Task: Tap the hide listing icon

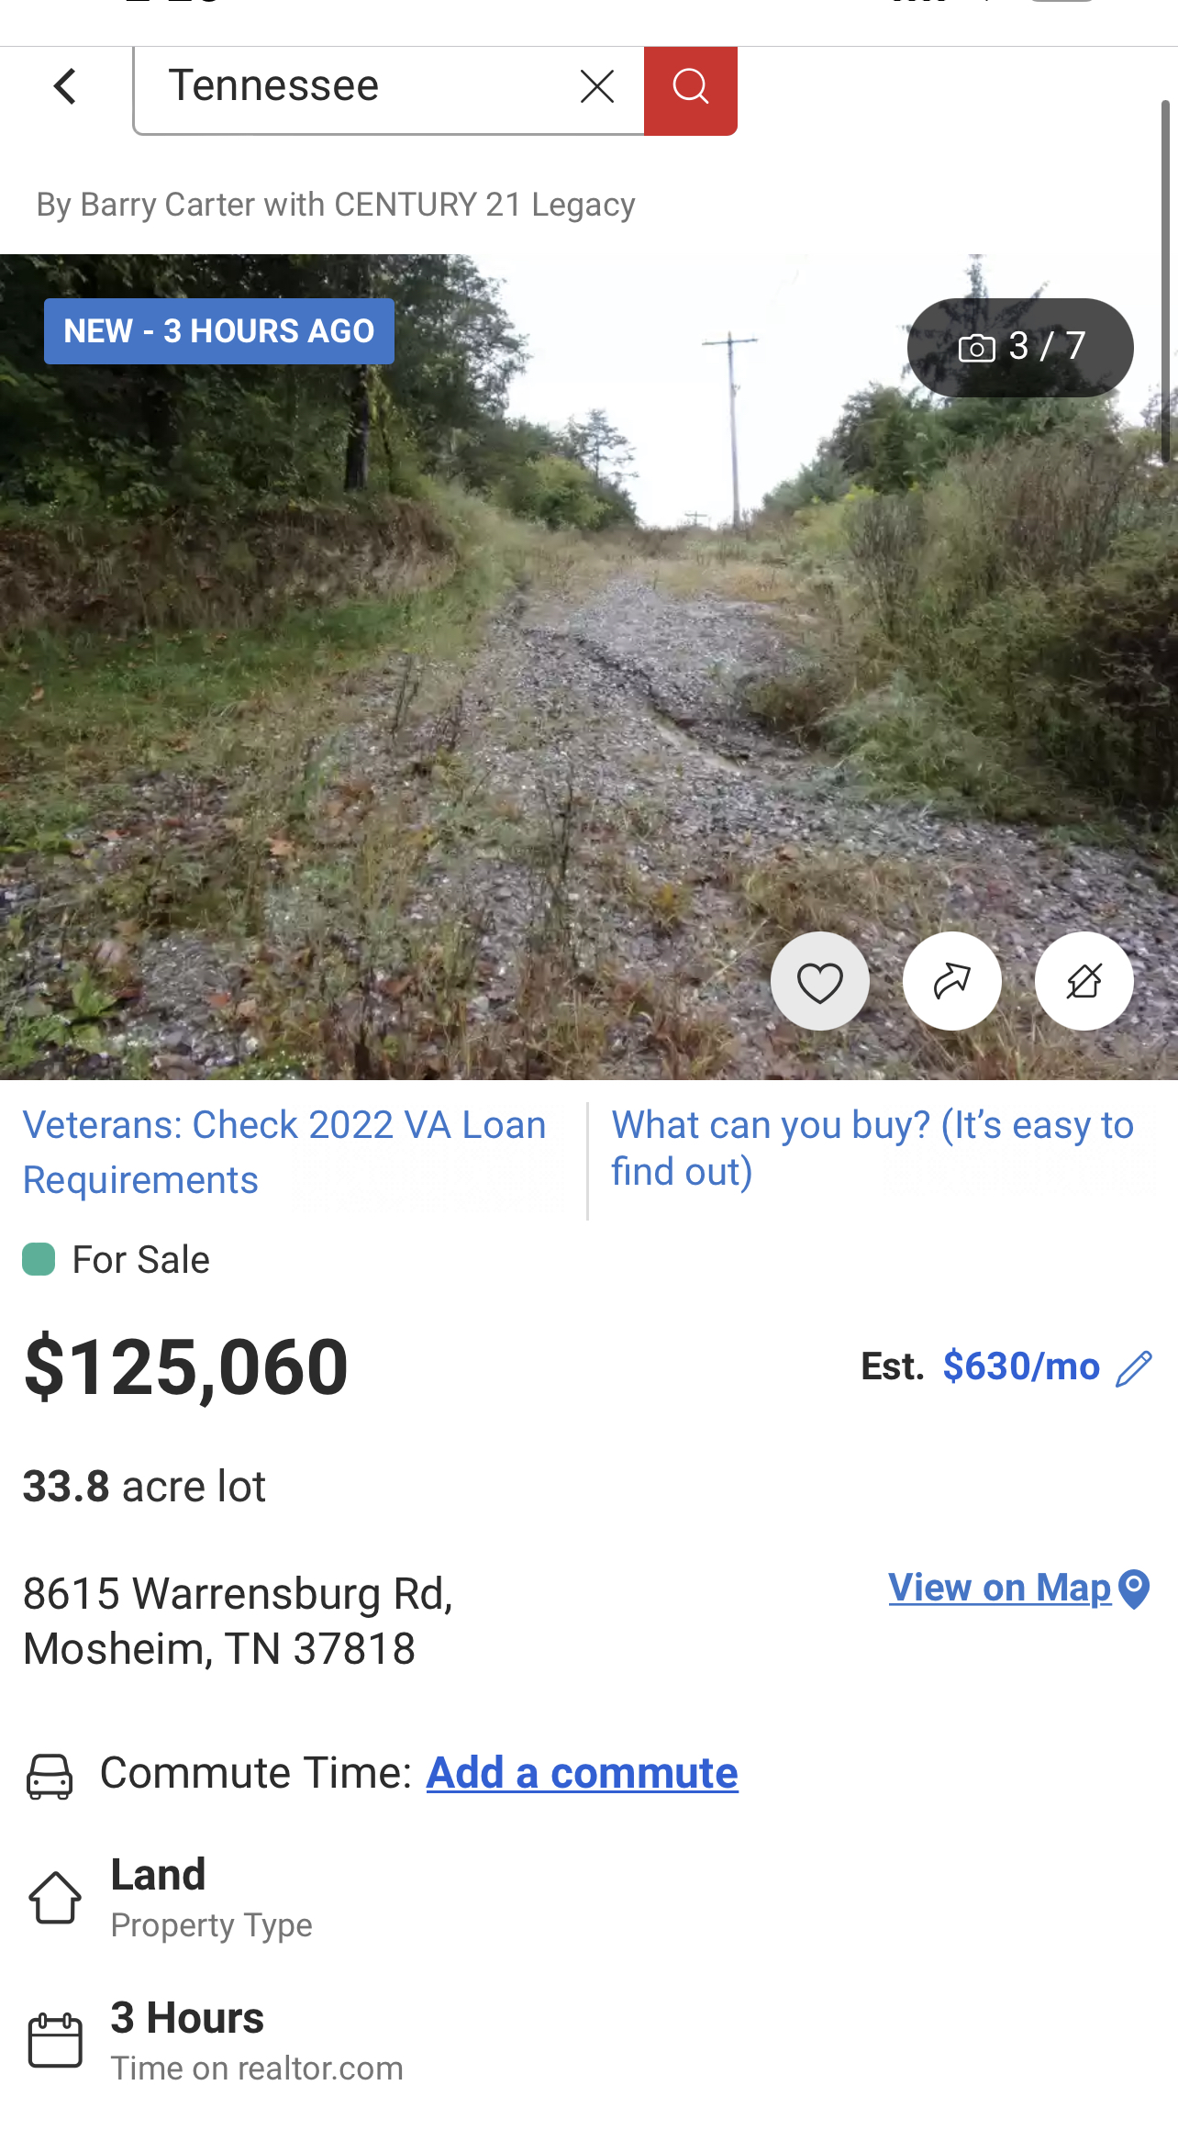Action: click(x=1084, y=982)
